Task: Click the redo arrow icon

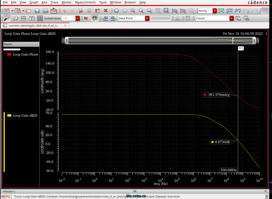Action: (x=73, y=11)
